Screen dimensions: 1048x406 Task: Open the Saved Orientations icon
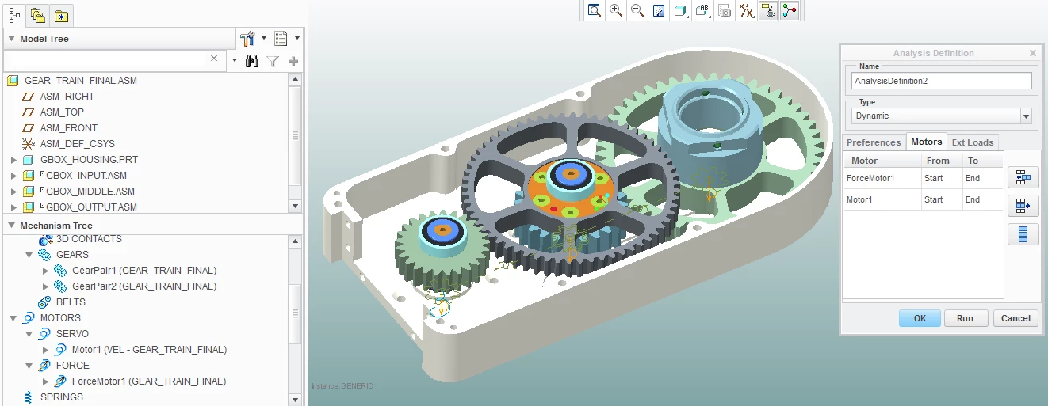click(702, 10)
